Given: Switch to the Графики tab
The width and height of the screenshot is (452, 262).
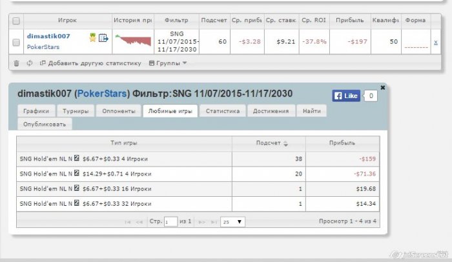Looking at the screenshot, I should point(36,111).
